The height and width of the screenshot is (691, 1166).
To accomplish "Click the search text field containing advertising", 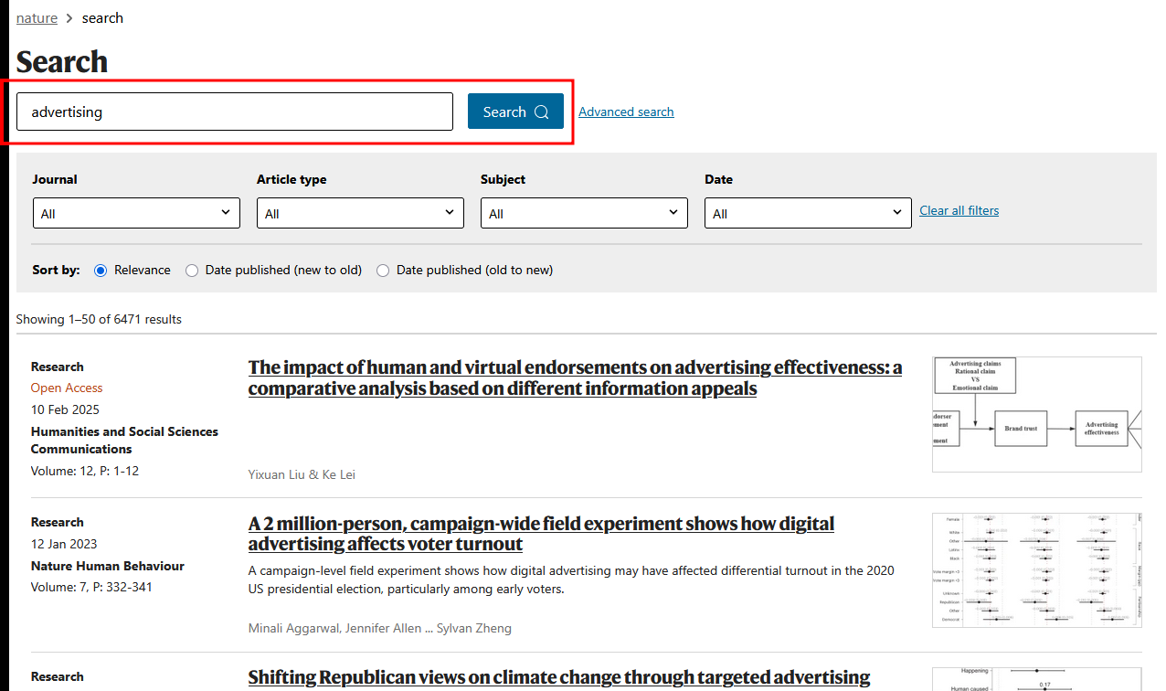I will pyautogui.click(x=235, y=112).
